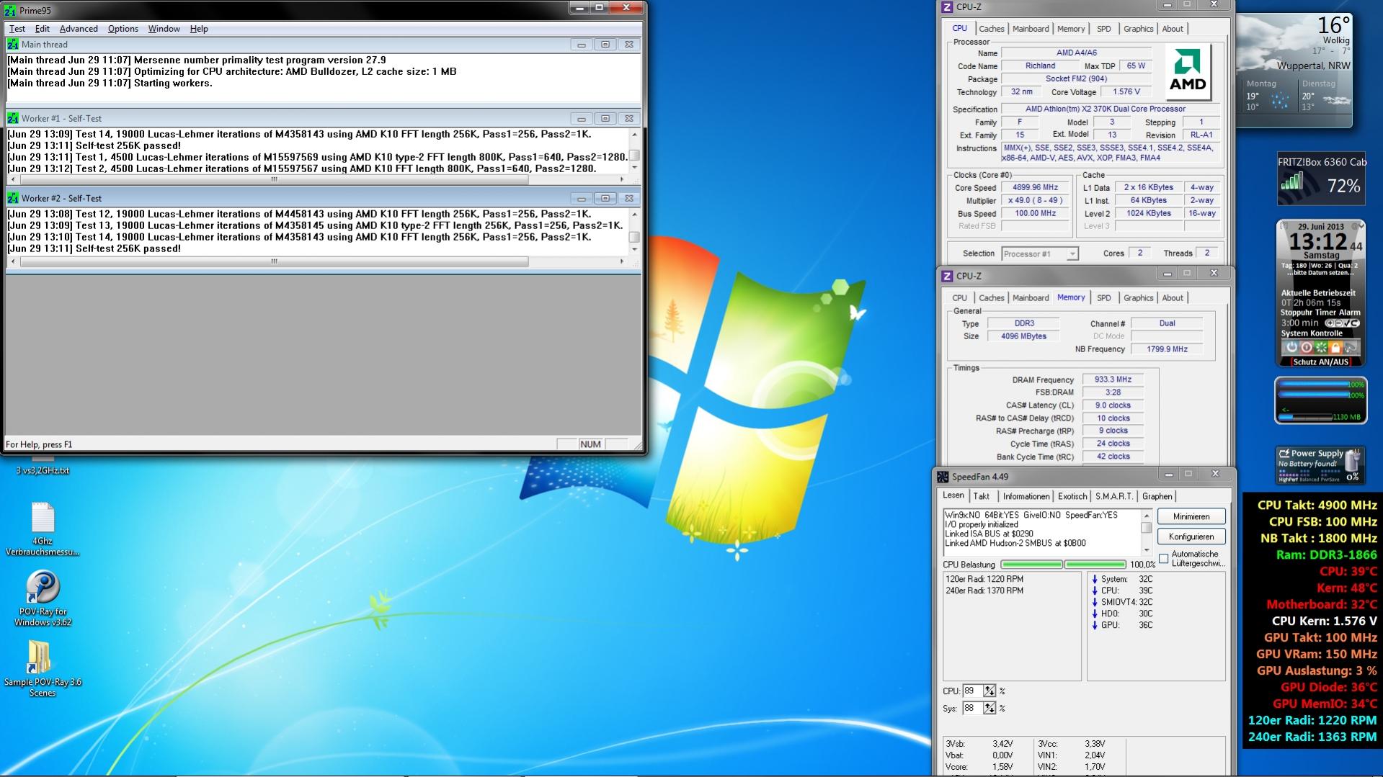Screen dimensions: 1383x777
Task: Minimize the Worker #1 child window
Action: pos(582,118)
